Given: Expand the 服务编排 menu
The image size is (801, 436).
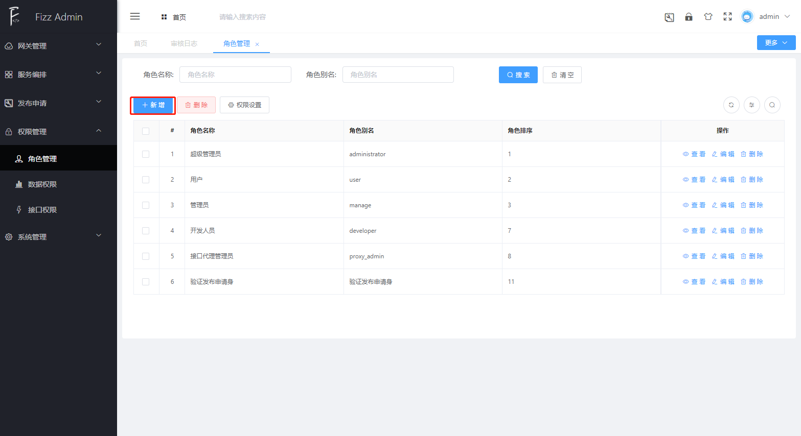Looking at the screenshot, I should click(x=58, y=75).
